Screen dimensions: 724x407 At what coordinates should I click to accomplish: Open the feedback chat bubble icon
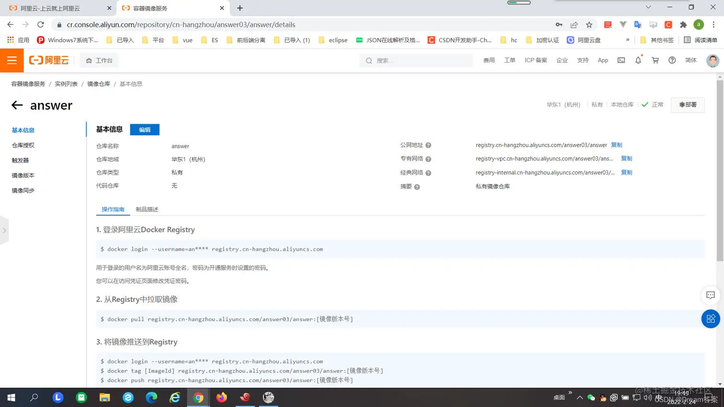pyautogui.click(x=711, y=295)
